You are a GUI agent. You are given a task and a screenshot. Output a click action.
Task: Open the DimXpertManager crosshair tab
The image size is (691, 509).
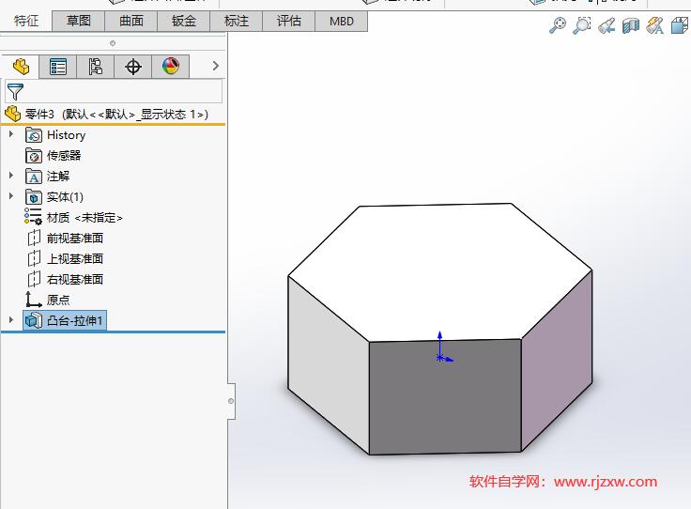coord(132,67)
